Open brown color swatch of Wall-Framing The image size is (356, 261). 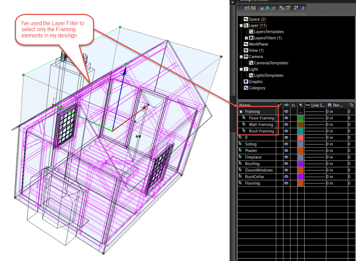(x=301, y=125)
